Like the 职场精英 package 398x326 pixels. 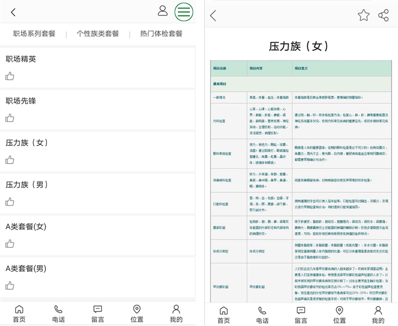tap(10, 76)
